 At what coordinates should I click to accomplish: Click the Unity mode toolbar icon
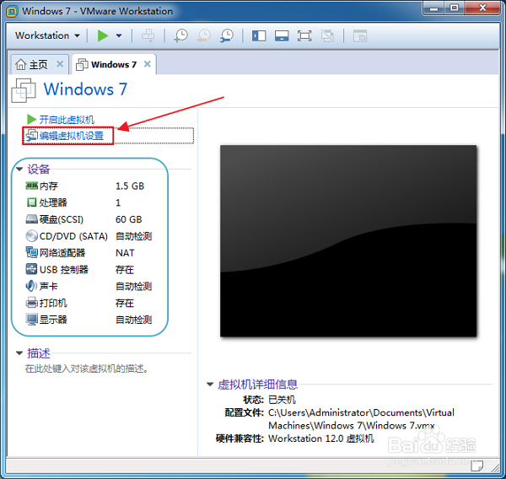pos(327,35)
